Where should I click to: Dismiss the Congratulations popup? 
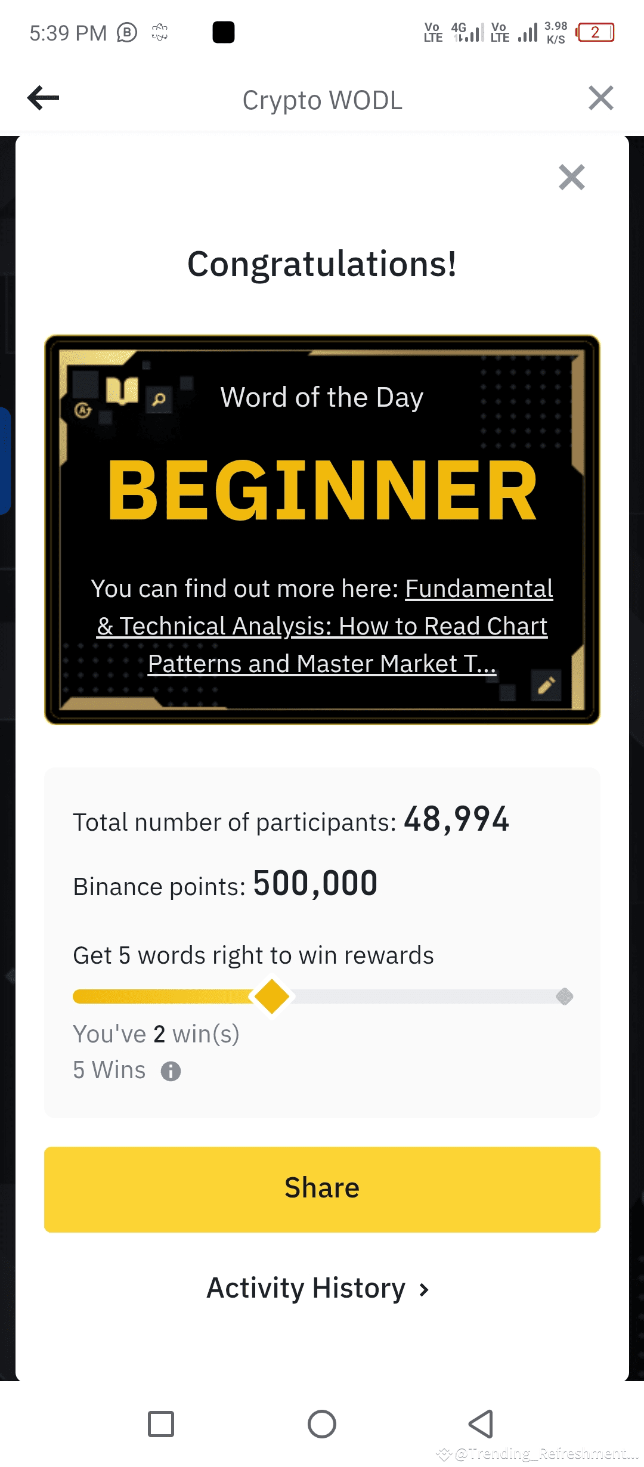572,177
